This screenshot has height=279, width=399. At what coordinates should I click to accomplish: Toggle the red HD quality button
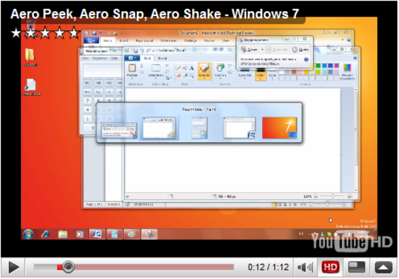(x=331, y=267)
